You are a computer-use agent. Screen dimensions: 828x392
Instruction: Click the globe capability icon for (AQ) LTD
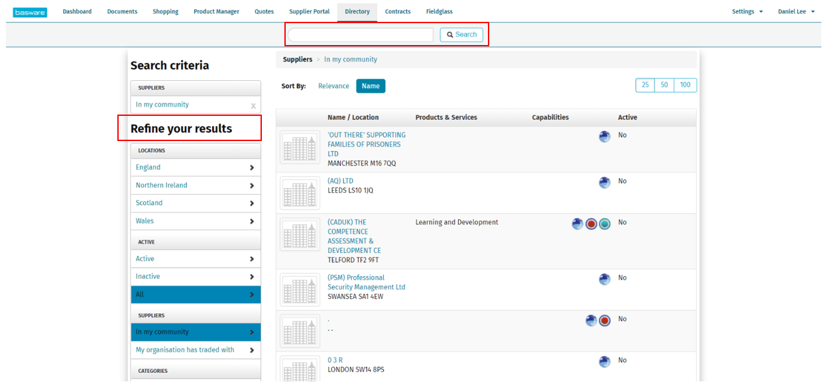[605, 183]
